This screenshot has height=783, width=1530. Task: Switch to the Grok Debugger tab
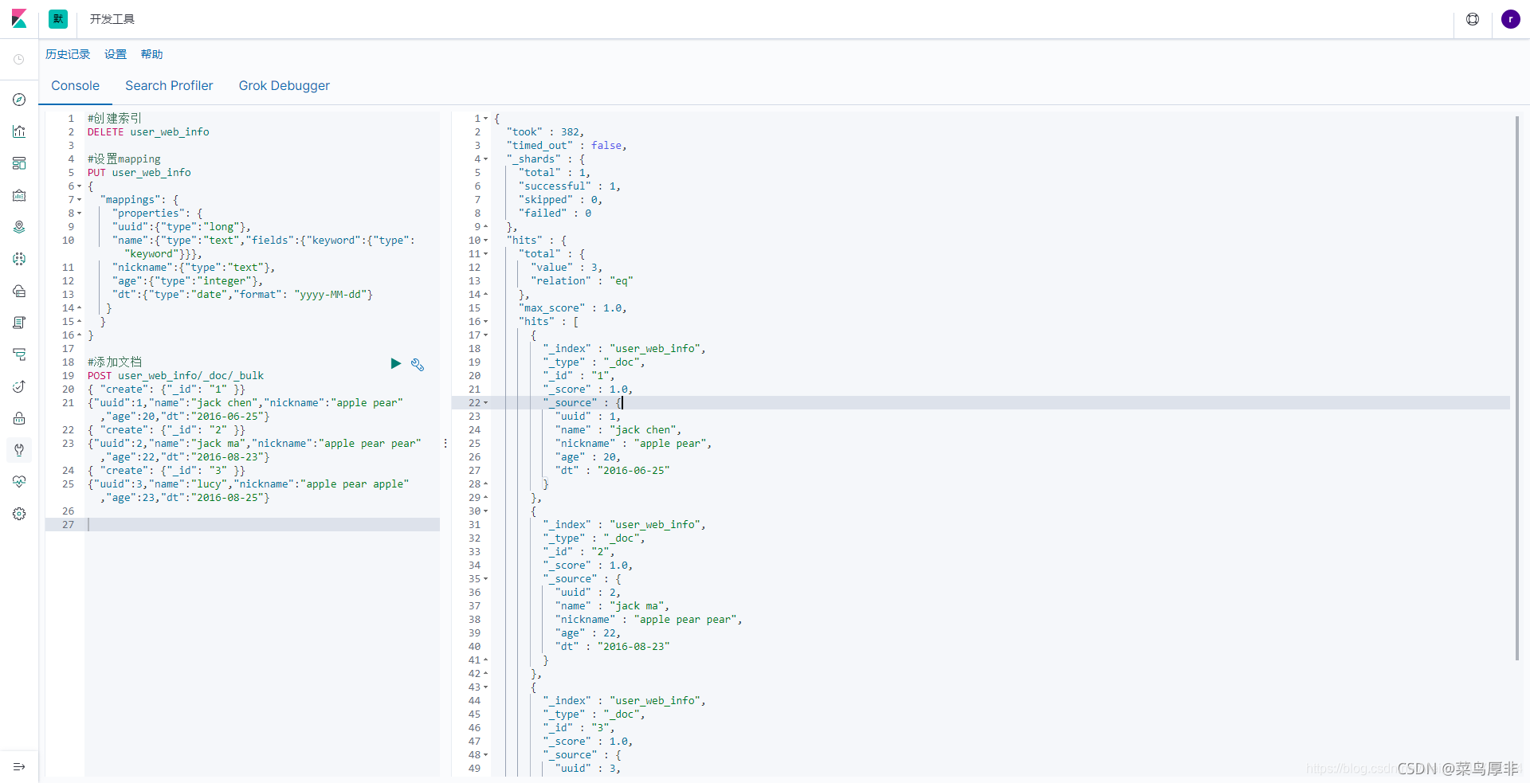[x=284, y=85]
